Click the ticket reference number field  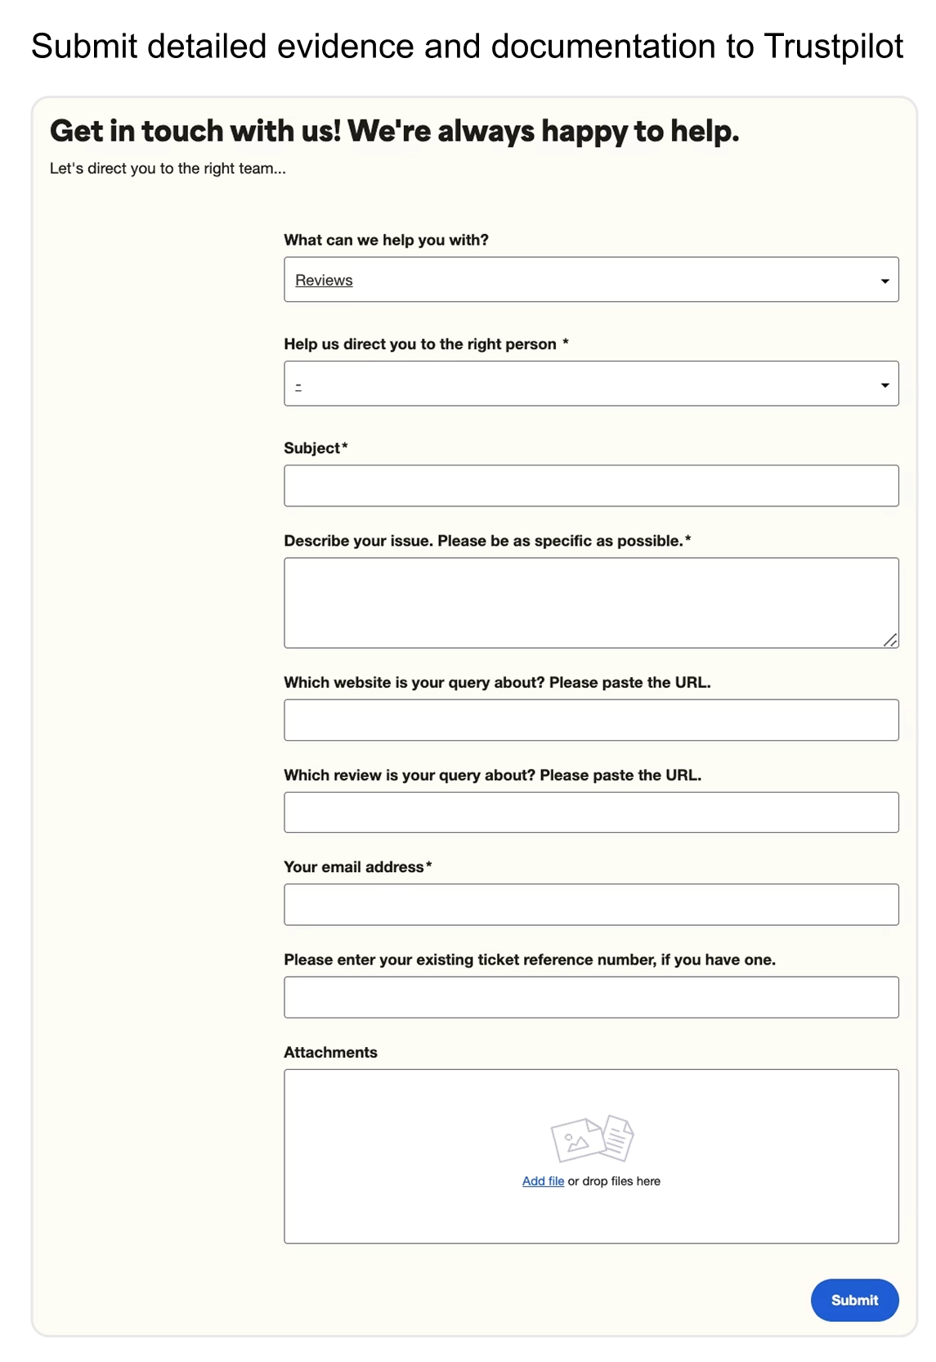[x=590, y=997]
